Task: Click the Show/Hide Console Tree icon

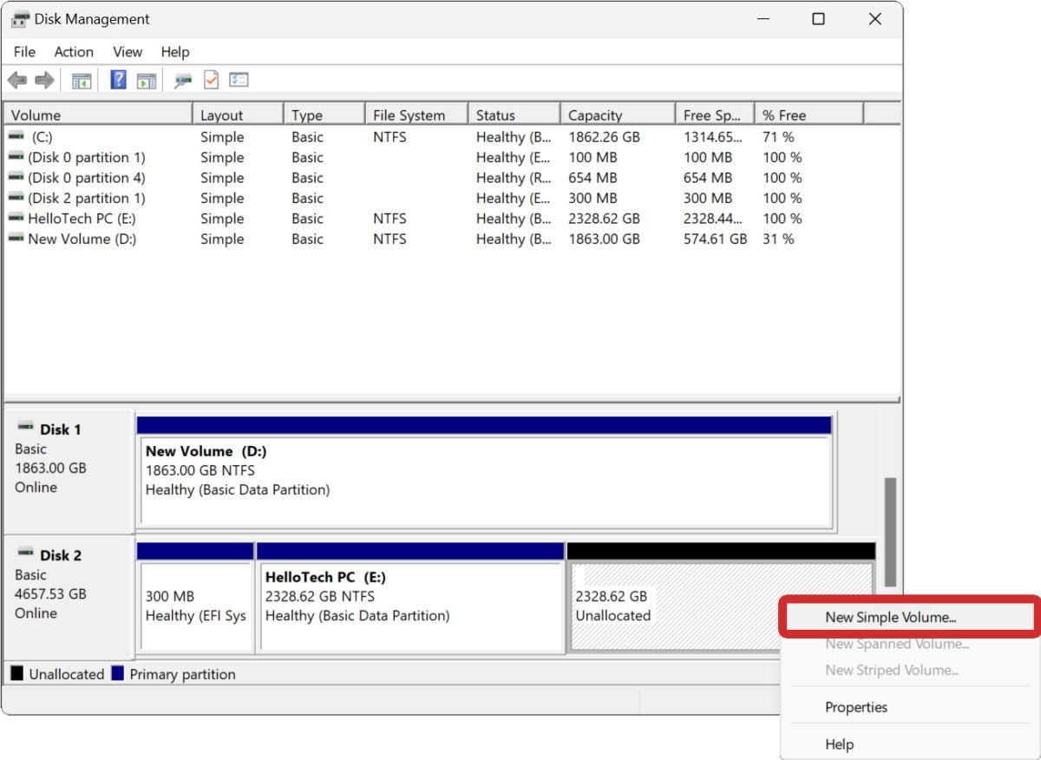Action: pyautogui.click(x=82, y=81)
